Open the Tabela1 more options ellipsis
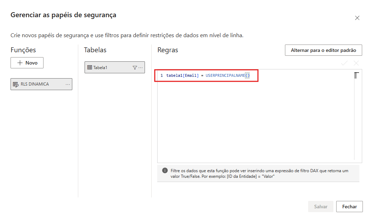 pos(141,68)
